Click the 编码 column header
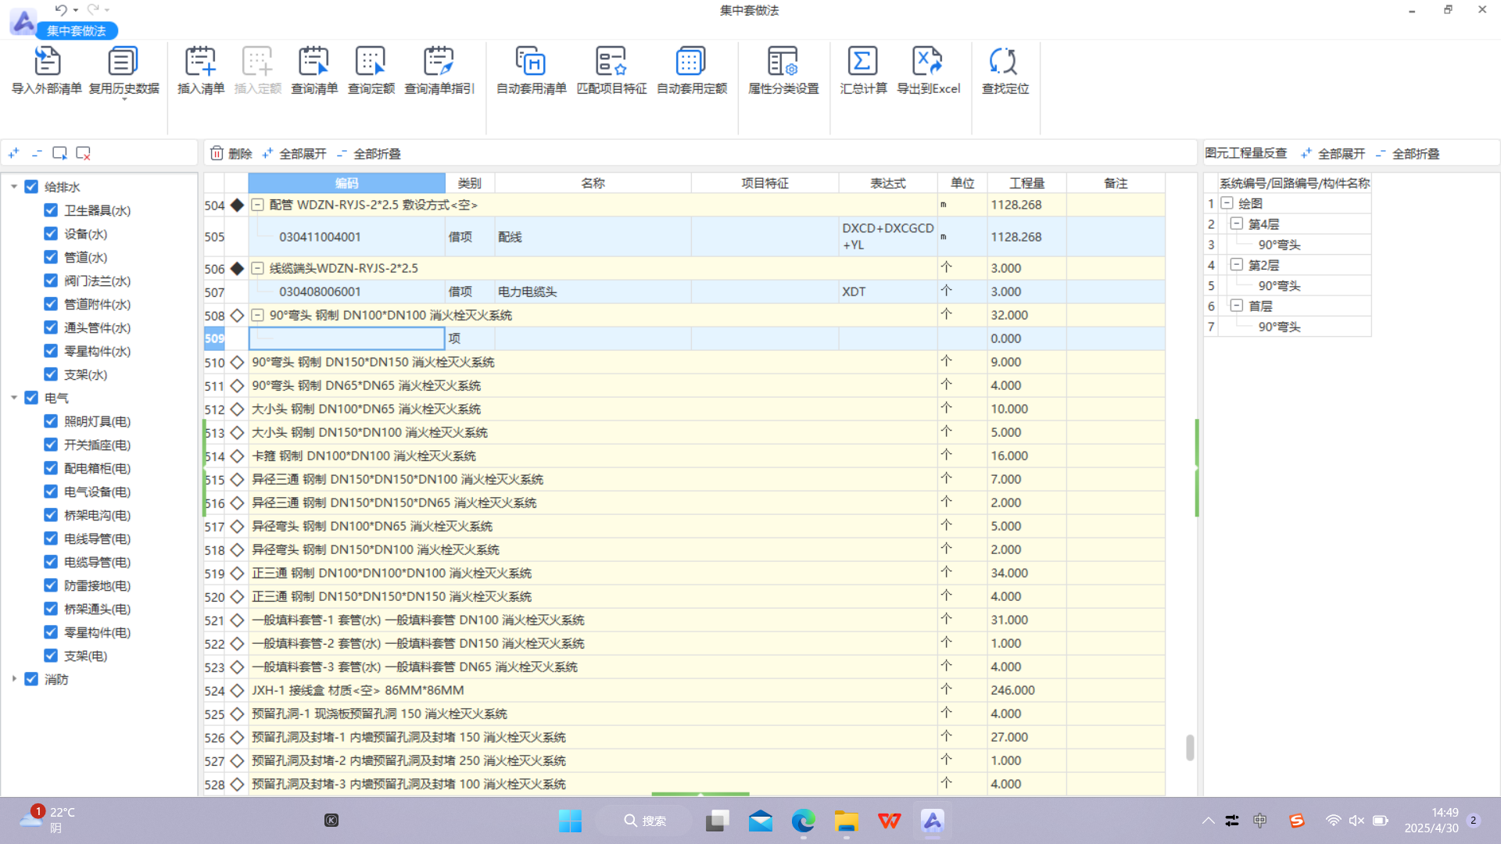Screen dimensions: 1501x844 (346, 183)
